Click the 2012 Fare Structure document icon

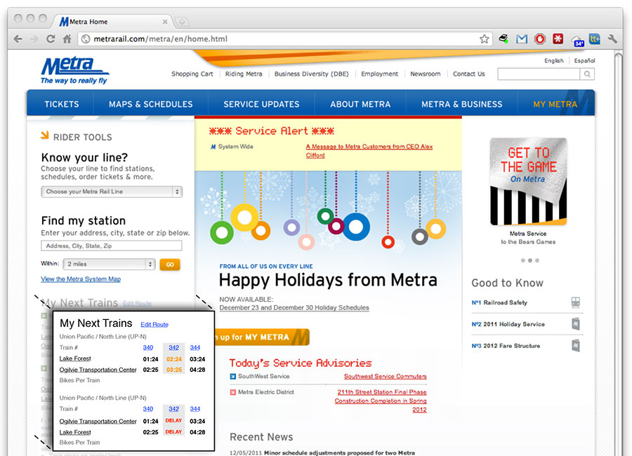click(576, 346)
